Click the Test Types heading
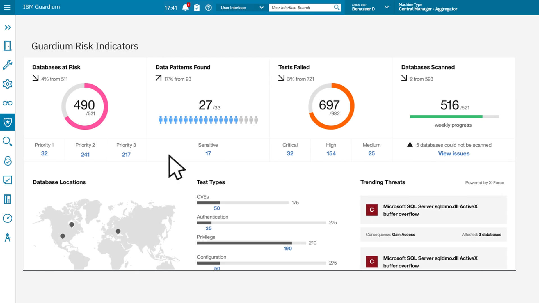539x303 pixels. (x=211, y=182)
